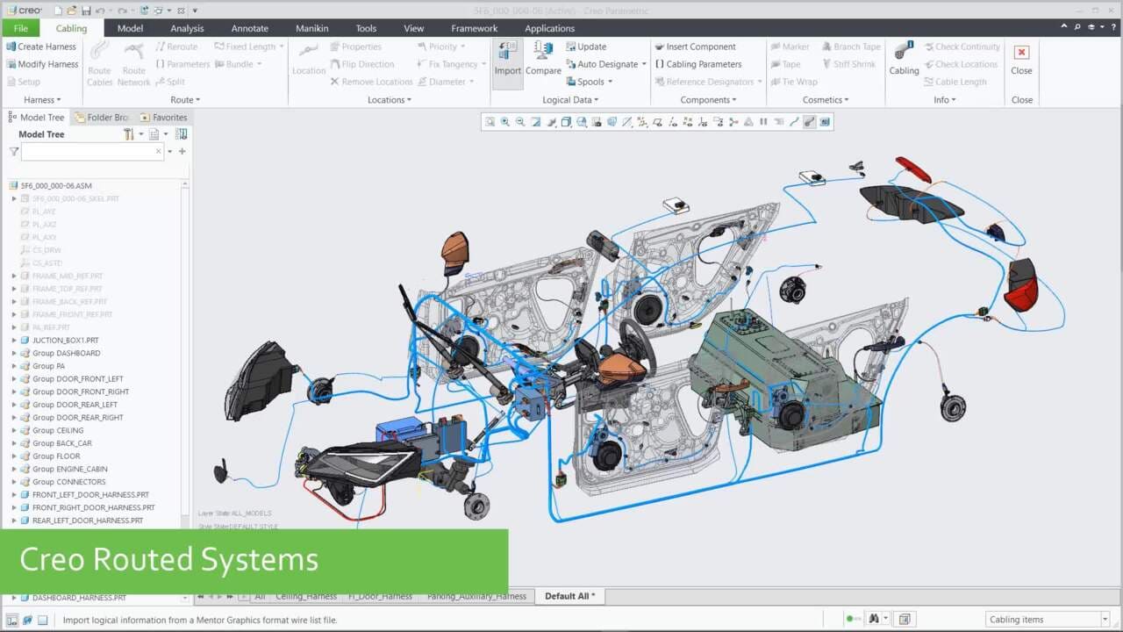Click the Insert Component icon
This screenshot has height=632, width=1123.
(659, 47)
